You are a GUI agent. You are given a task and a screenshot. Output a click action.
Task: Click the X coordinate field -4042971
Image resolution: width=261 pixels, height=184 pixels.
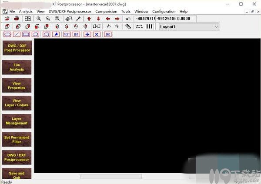point(145,18)
